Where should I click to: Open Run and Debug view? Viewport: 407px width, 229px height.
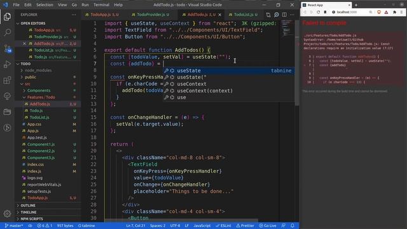[7, 64]
